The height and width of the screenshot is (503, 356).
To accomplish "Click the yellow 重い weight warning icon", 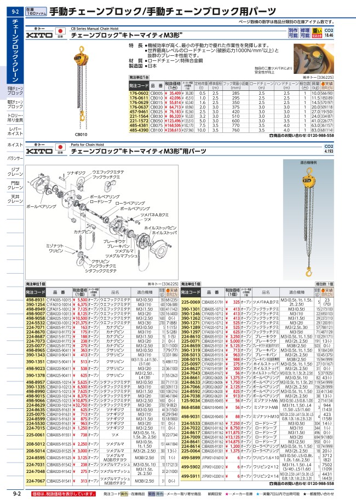I will (x=317, y=33).
